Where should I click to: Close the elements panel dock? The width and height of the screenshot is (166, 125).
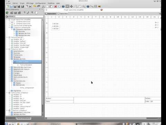[x=42, y=9]
